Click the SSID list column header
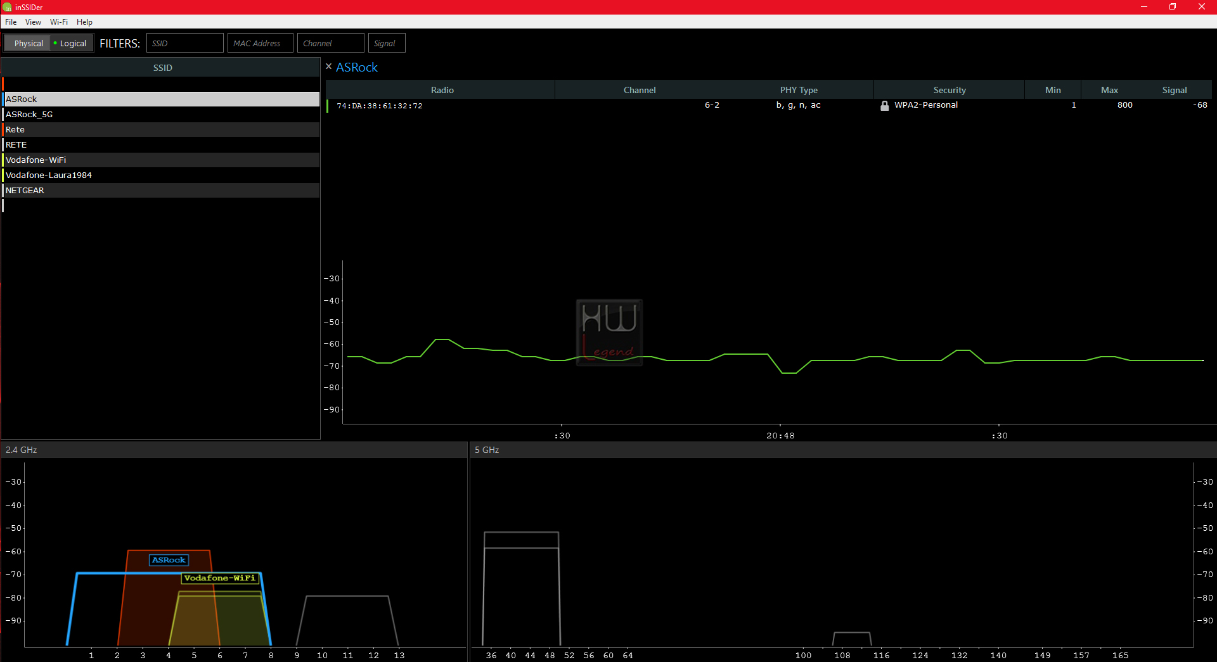The image size is (1217, 662). 162,68
